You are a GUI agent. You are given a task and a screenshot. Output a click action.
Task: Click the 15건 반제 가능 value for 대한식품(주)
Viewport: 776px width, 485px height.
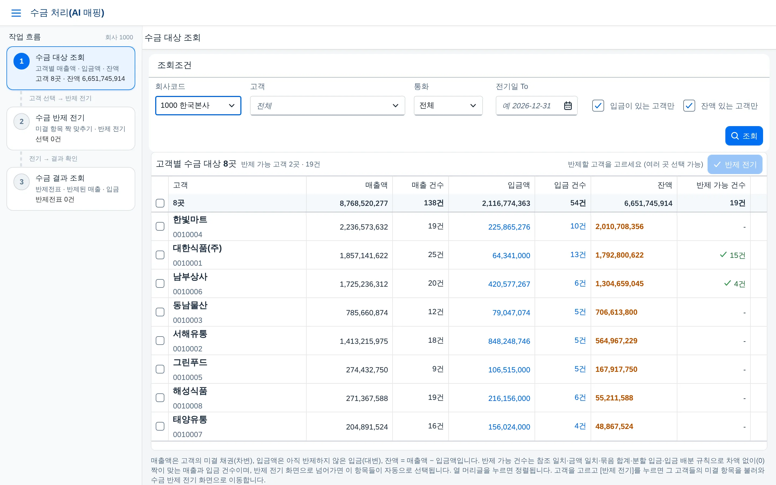pyautogui.click(x=732, y=255)
